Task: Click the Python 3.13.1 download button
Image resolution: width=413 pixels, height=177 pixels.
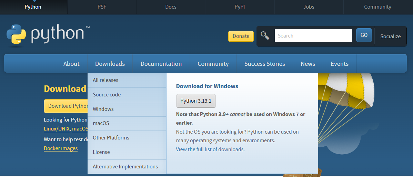Action: coord(196,101)
